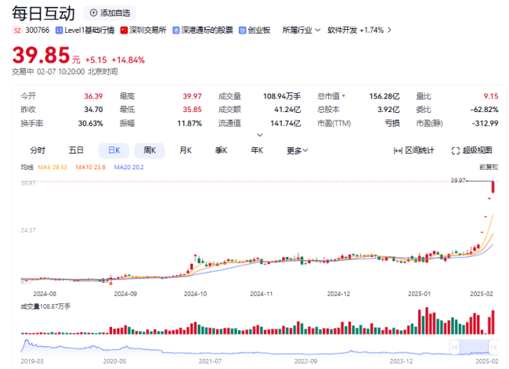The height and width of the screenshot is (369, 509).
Task: Switch to the 分时 tab
Action: point(38,150)
